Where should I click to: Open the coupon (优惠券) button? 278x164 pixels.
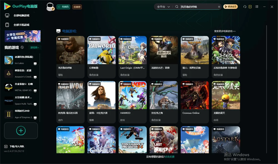(77, 7)
